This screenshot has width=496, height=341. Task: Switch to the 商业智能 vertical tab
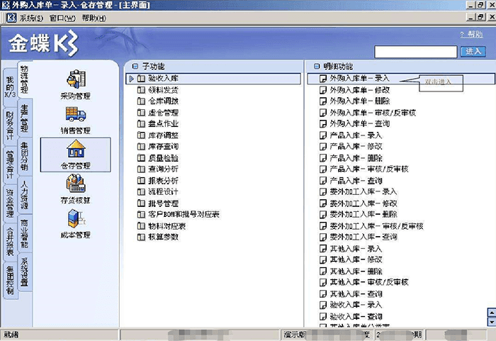(25, 234)
